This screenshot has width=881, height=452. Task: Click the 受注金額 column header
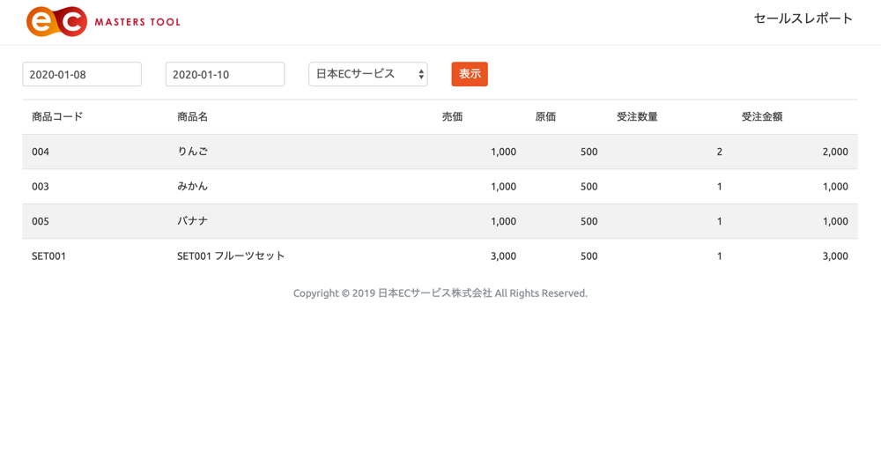[762, 117]
